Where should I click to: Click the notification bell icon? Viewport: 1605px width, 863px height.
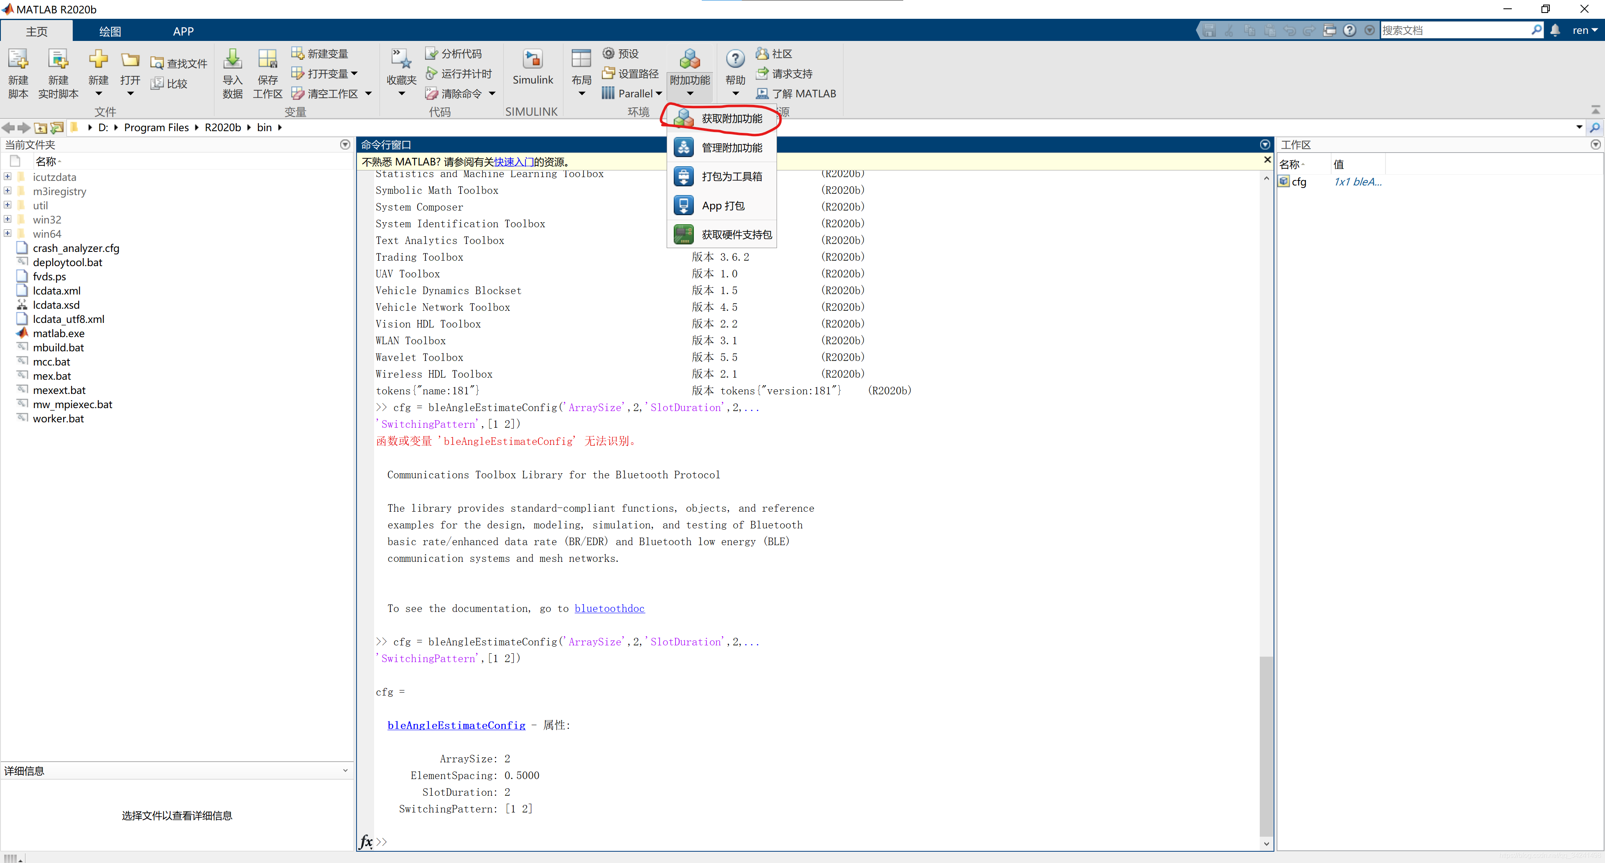click(1555, 30)
